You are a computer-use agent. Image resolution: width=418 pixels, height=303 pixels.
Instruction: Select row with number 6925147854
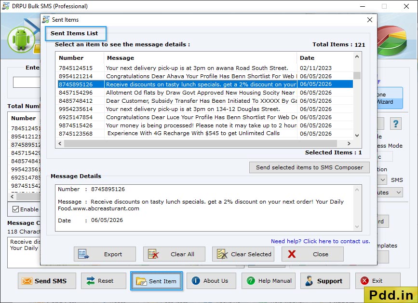coord(205,117)
